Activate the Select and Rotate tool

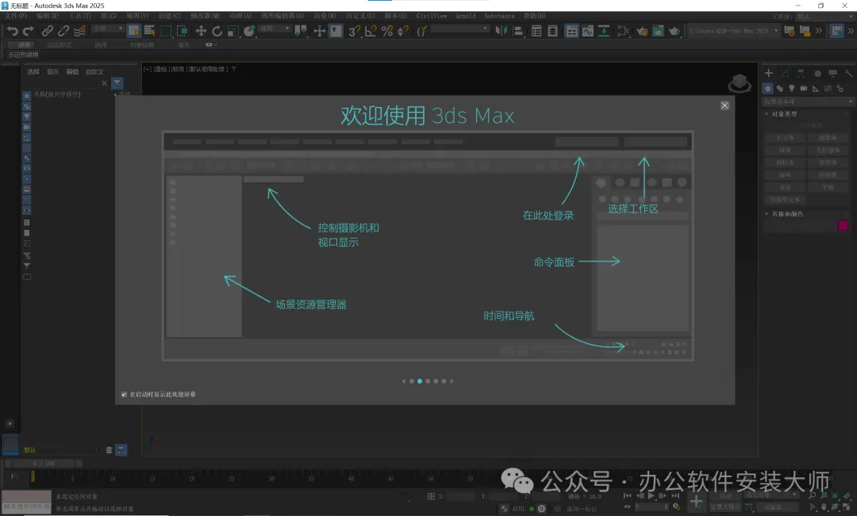(x=217, y=31)
